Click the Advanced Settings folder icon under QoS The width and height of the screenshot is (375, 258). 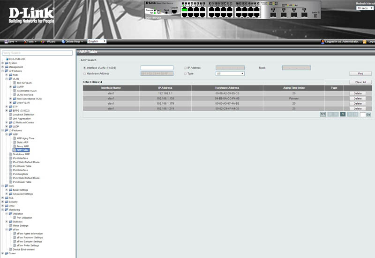(10, 194)
